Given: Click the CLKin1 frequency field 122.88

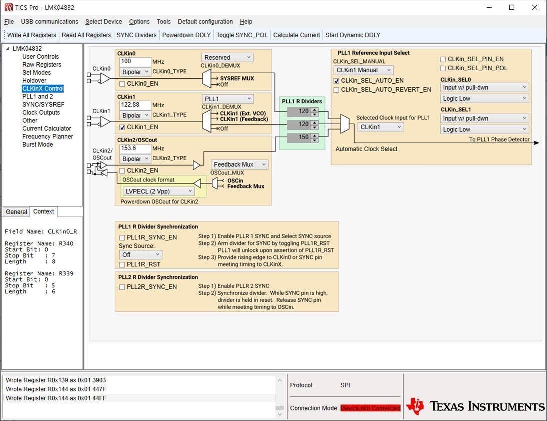Looking at the screenshot, I should (x=135, y=105).
